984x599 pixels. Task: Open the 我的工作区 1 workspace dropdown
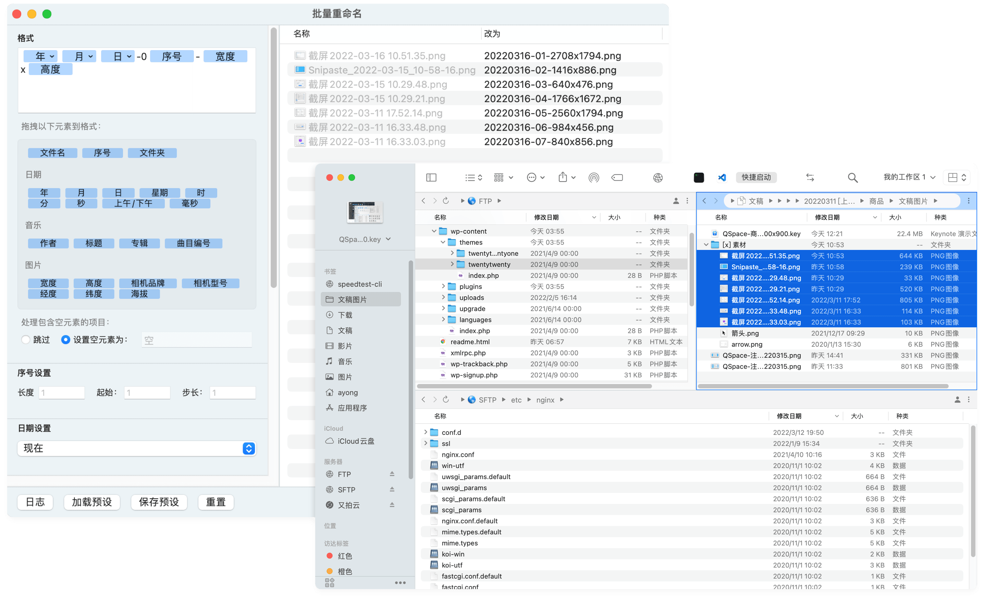909,177
